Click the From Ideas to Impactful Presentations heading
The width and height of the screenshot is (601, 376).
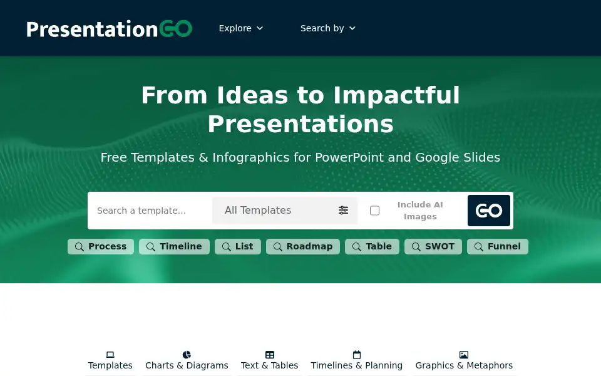(x=300, y=109)
